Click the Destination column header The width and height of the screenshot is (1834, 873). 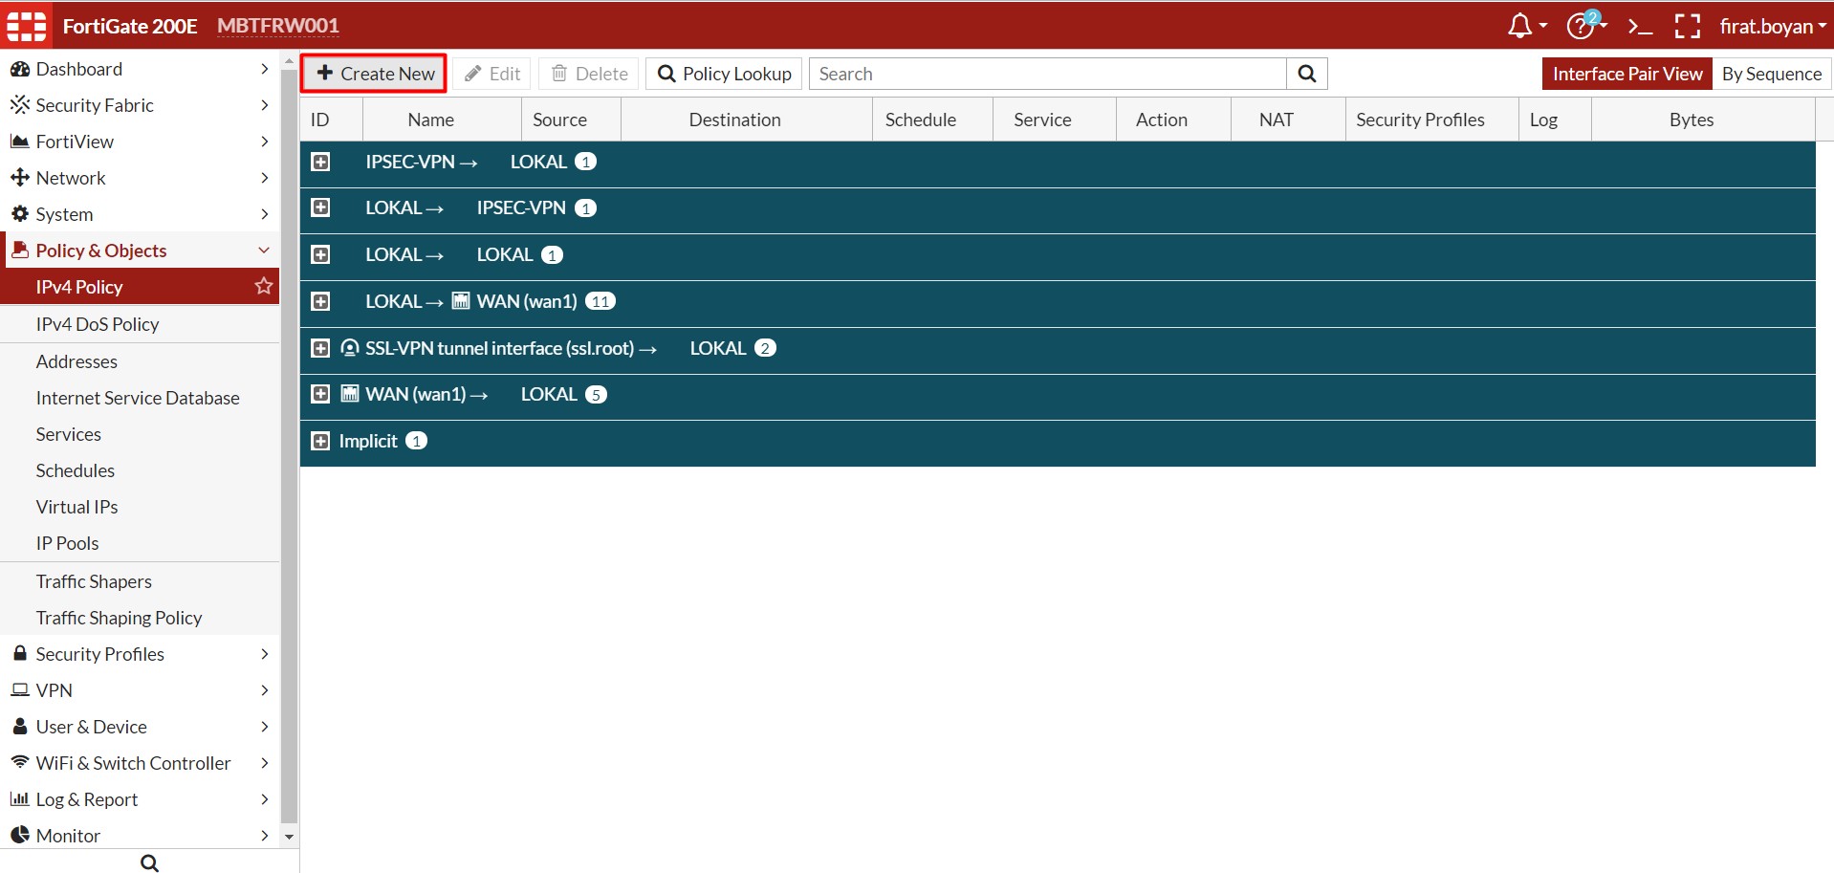(747, 120)
